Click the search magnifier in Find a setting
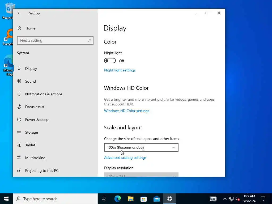Viewport: 272px width, 204px height. tap(90, 41)
